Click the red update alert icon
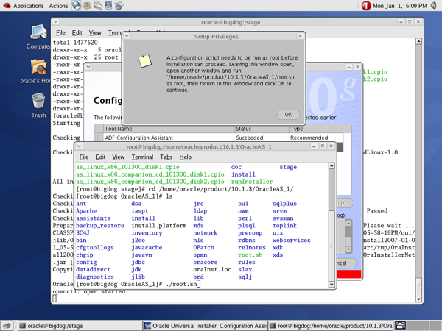 click(366, 5)
